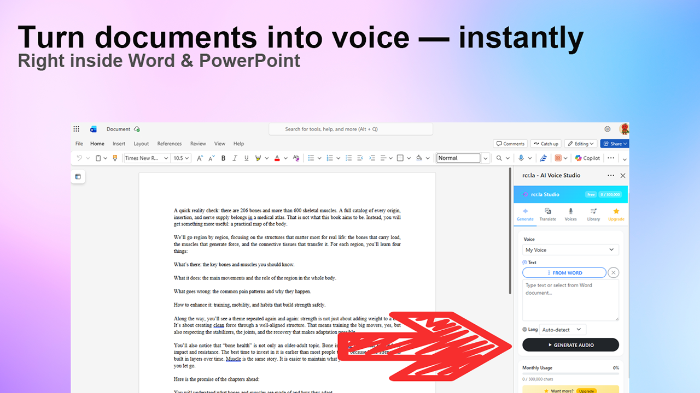Expand the numbering style dropdown arrow
The width and height of the screenshot is (700, 393).
[337, 158]
